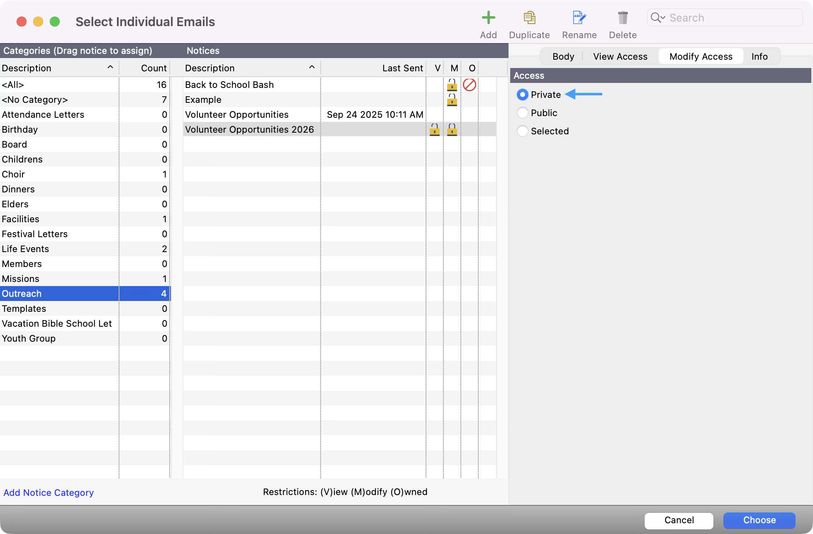Screen dimensions: 813x534
Task: Open the View Access tab
Action: tap(620, 57)
